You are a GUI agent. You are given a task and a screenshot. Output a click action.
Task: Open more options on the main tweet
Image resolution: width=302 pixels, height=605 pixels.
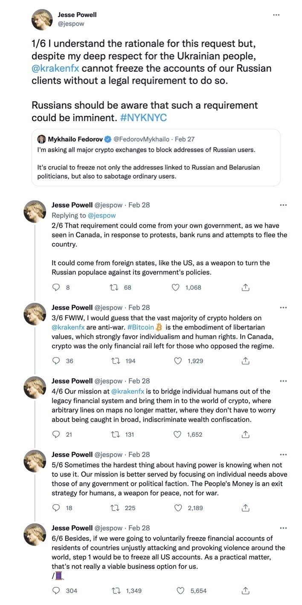tap(276, 15)
